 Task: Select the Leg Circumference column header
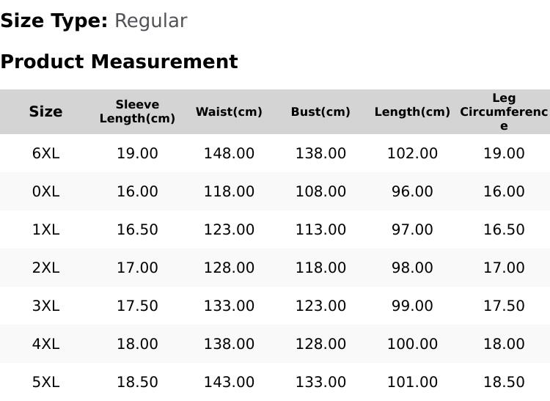tap(504, 112)
